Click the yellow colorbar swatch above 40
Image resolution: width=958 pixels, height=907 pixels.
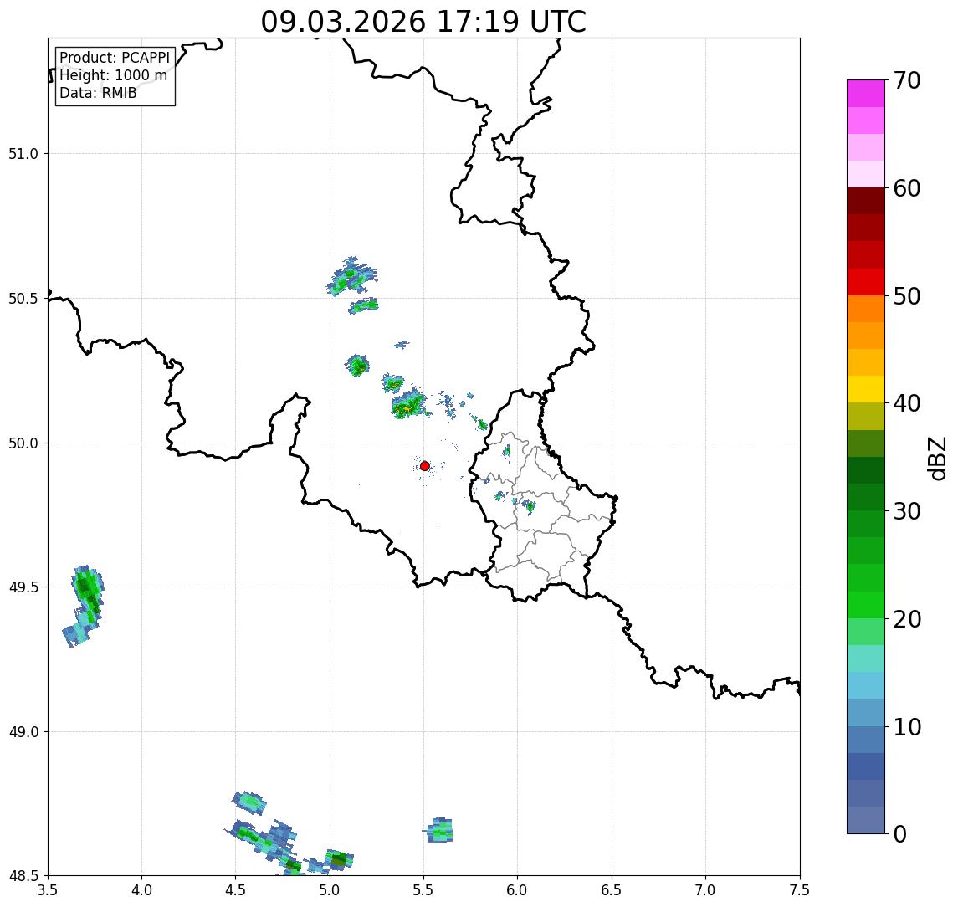866,389
